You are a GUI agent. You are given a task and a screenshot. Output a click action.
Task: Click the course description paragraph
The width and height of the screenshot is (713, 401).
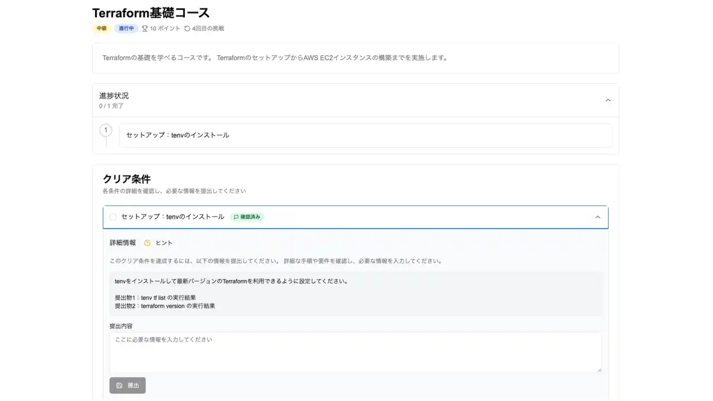click(275, 58)
